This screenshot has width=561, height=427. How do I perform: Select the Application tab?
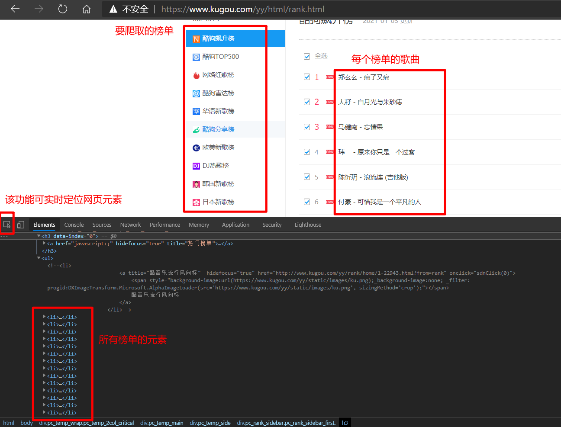coord(235,225)
